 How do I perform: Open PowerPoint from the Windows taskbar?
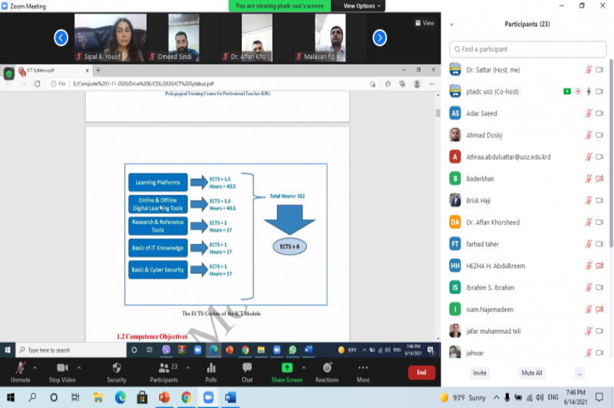163,397
